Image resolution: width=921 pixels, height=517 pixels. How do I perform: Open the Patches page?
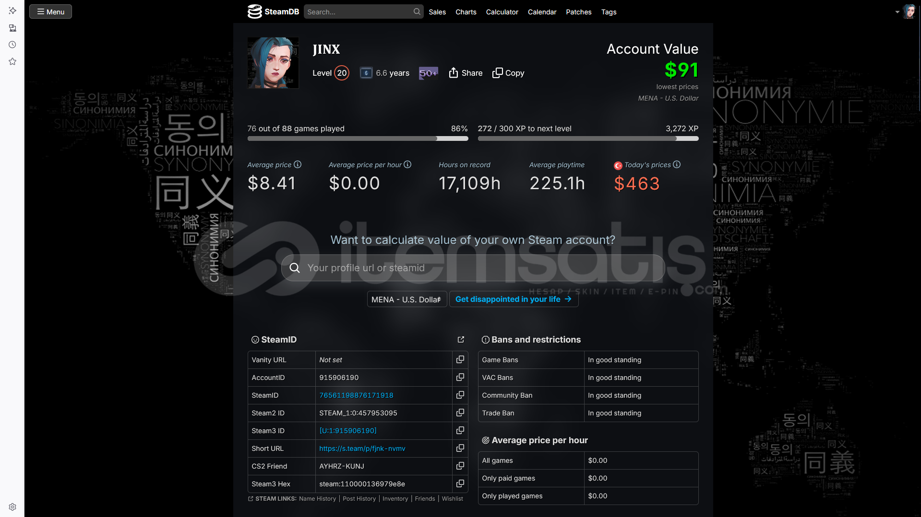point(578,12)
